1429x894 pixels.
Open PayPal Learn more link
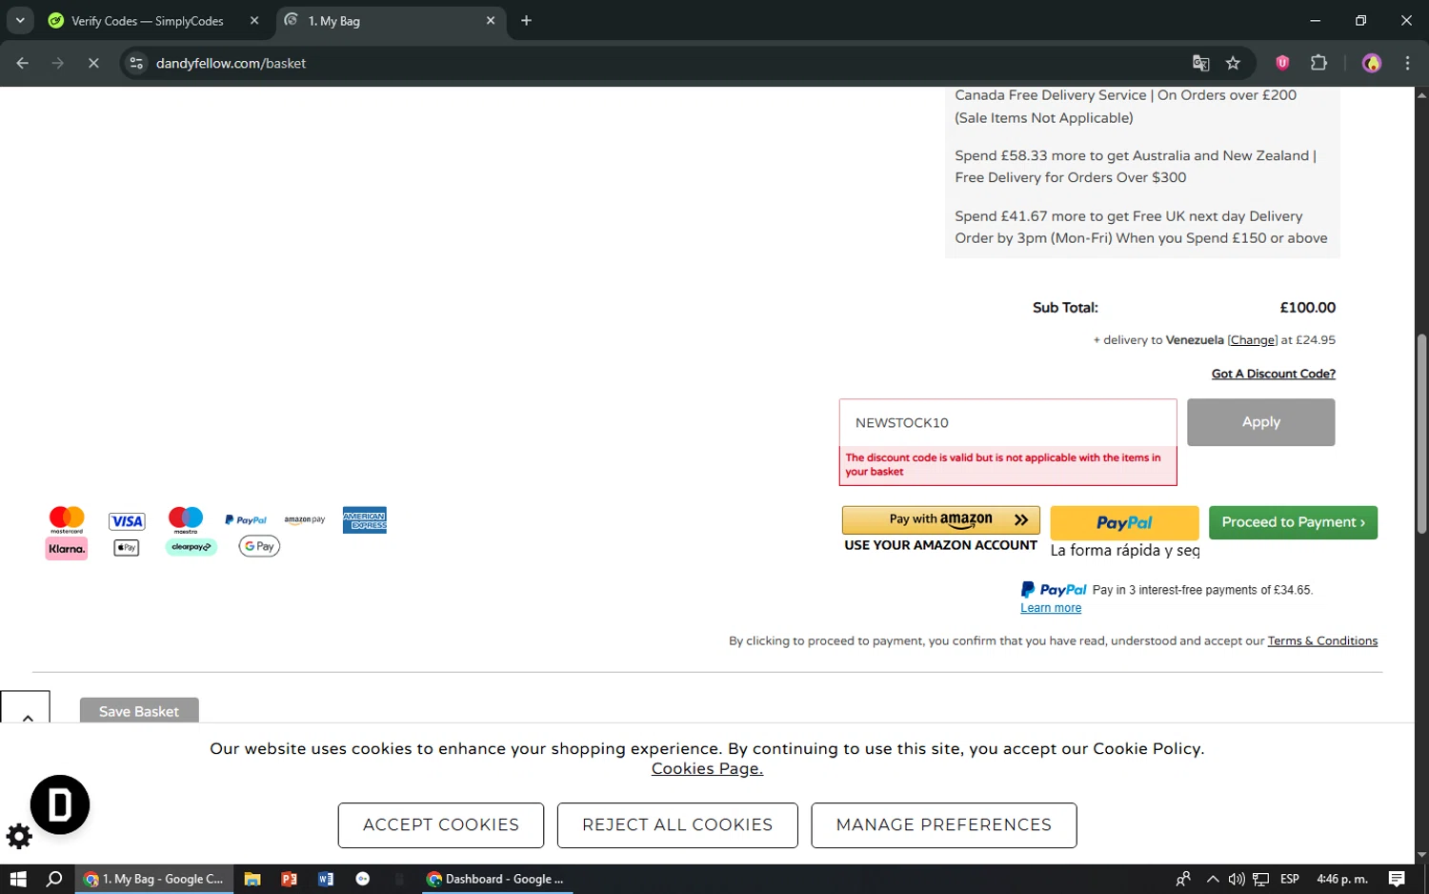(x=1051, y=608)
